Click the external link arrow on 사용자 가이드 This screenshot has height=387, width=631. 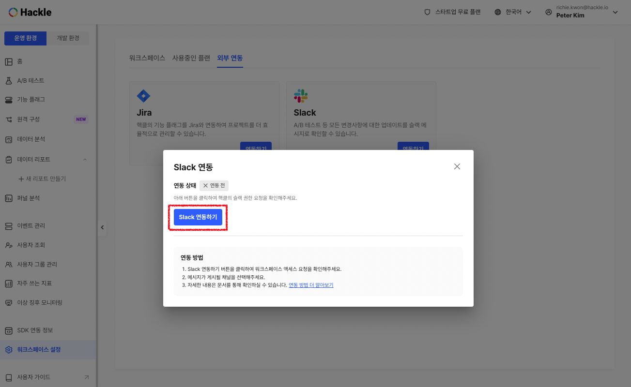(x=86, y=377)
